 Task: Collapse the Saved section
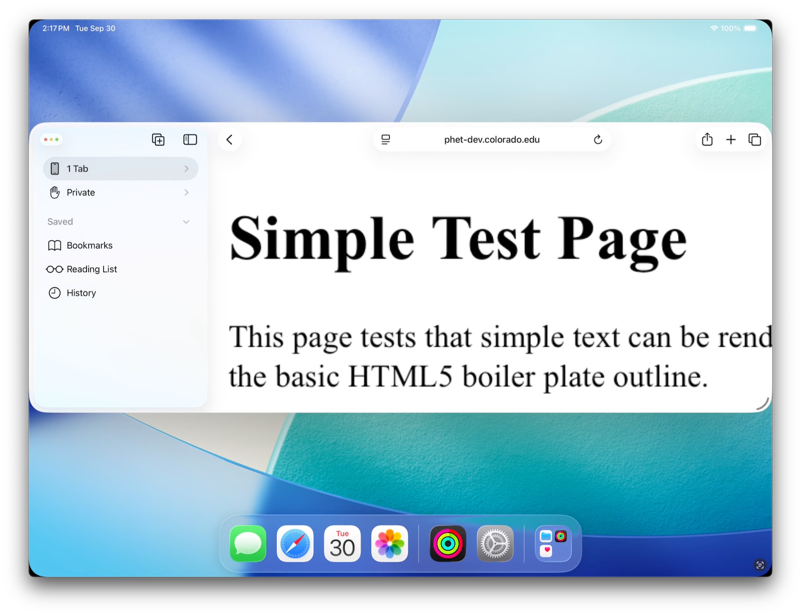tap(186, 222)
